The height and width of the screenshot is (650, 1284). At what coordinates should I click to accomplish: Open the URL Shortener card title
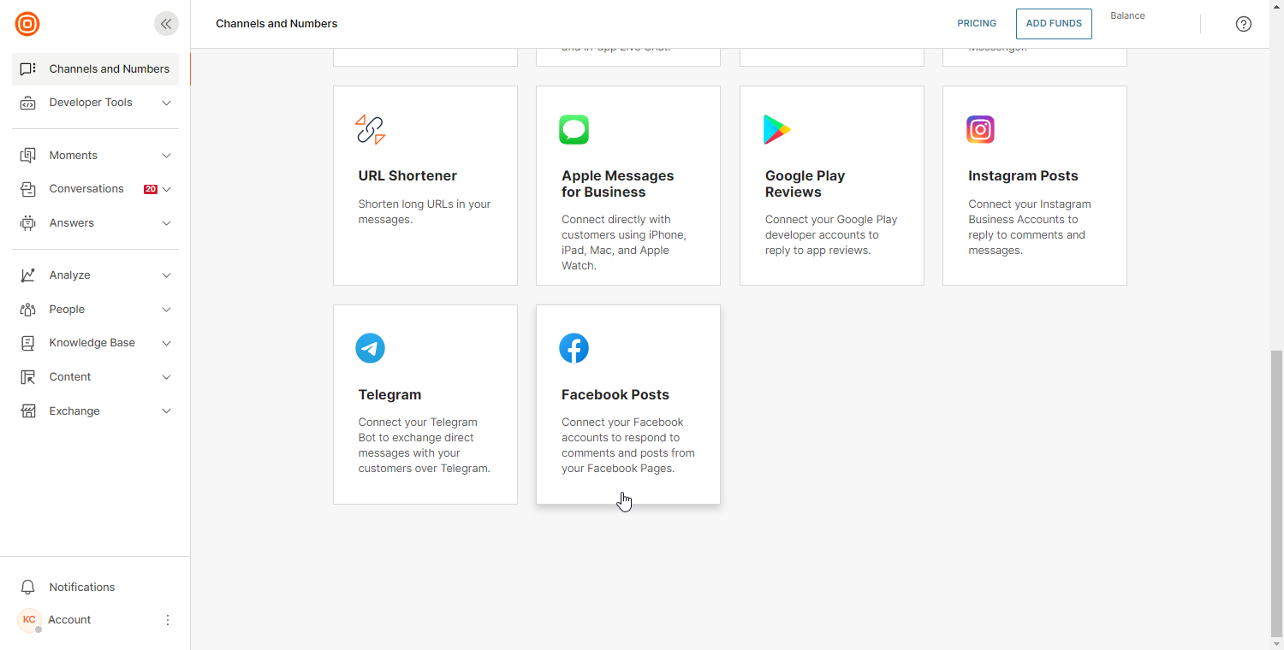click(407, 176)
